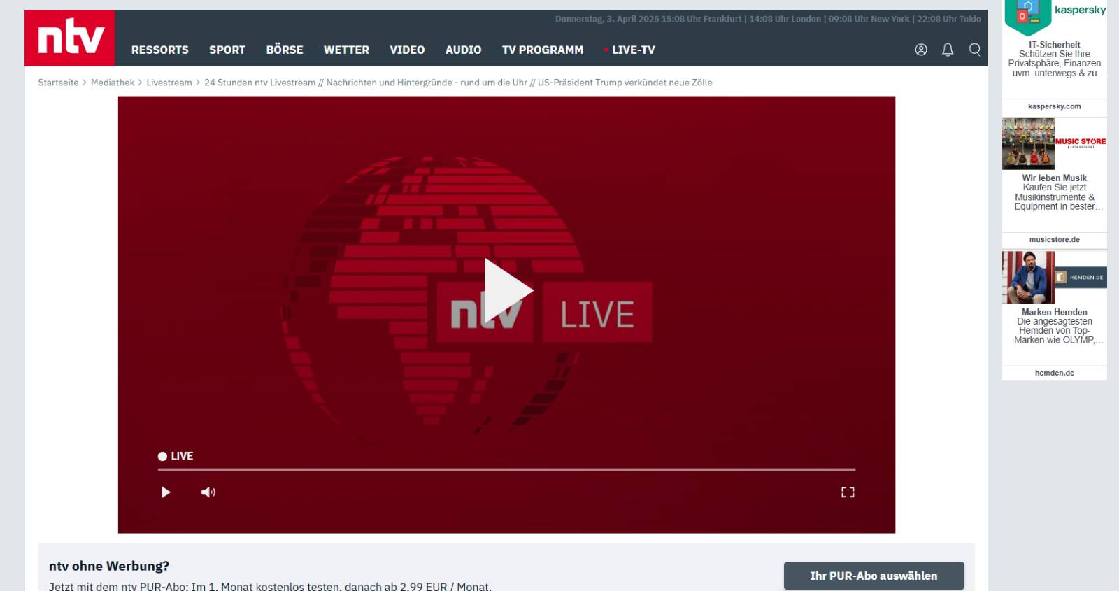This screenshot has width=1119, height=591.
Task: Go to Mediathek breadcrumb link
Action: [113, 83]
